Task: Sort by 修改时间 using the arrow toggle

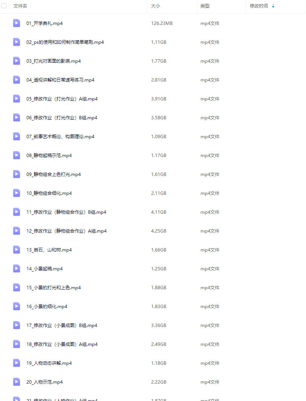Action: (x=273, y=6)
